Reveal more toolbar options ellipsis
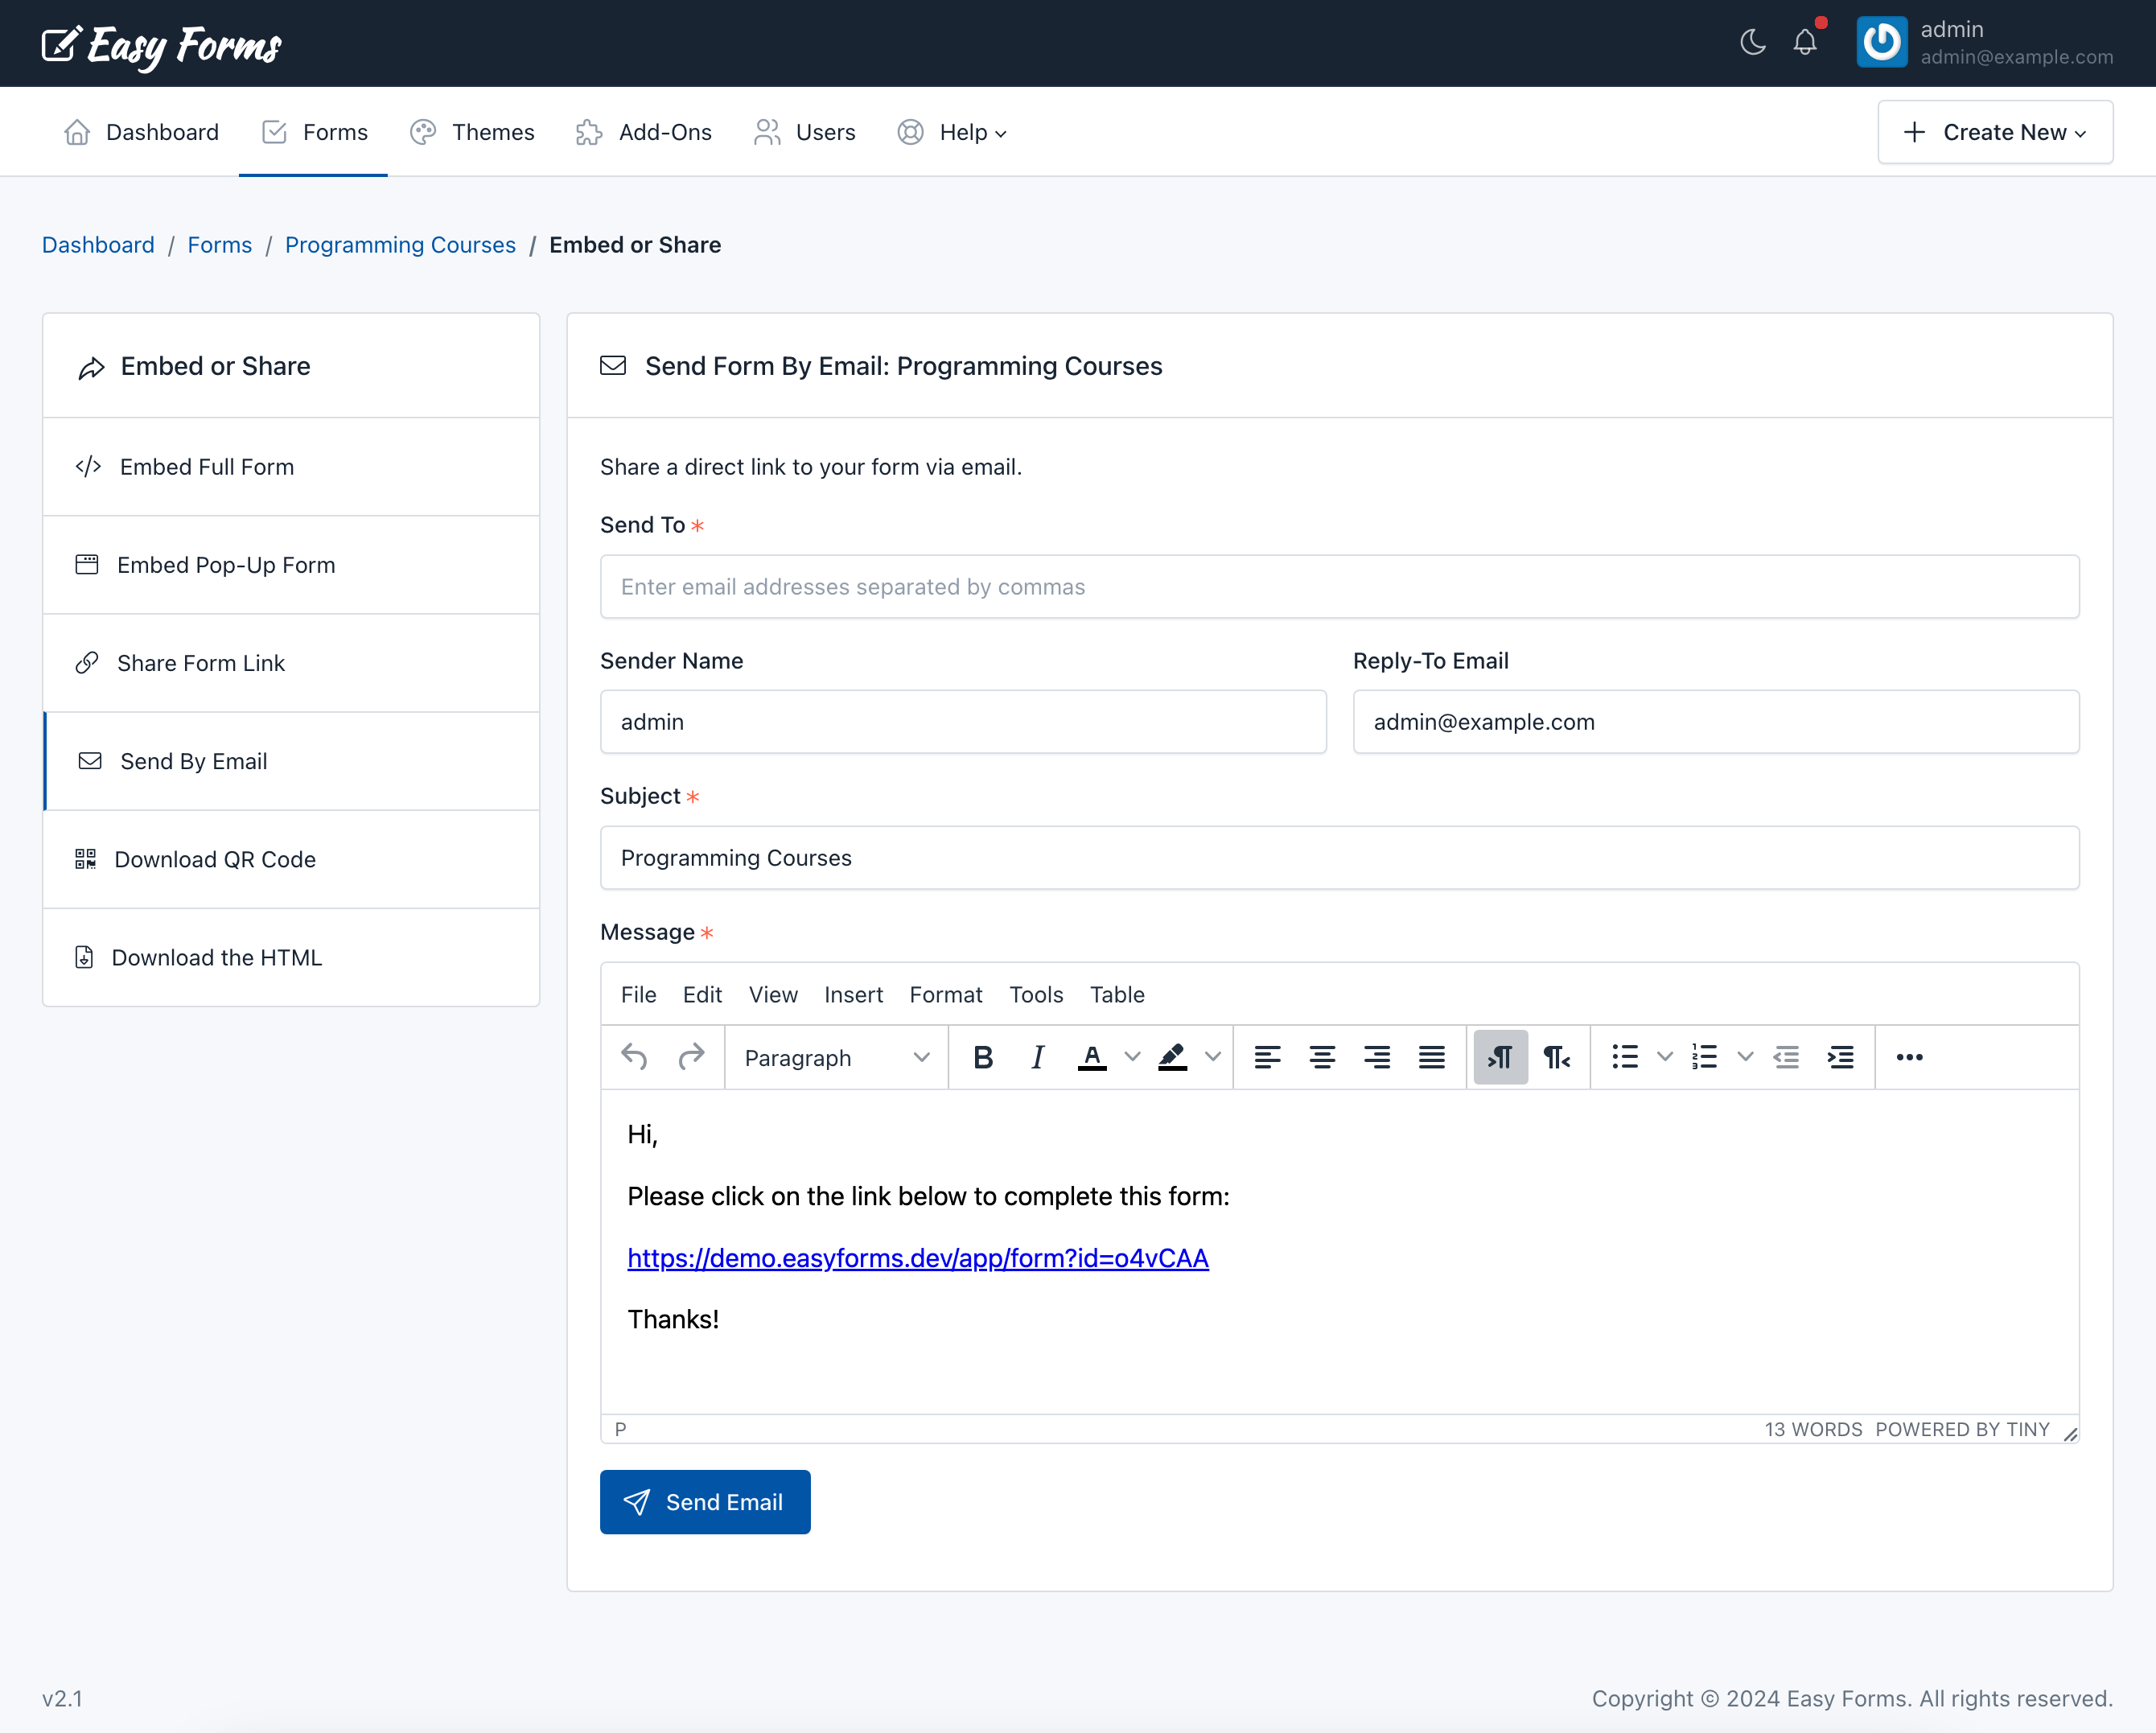Viewport: 2156px width, 1733px height. pyautogui.click(x=1910, y=1057)
